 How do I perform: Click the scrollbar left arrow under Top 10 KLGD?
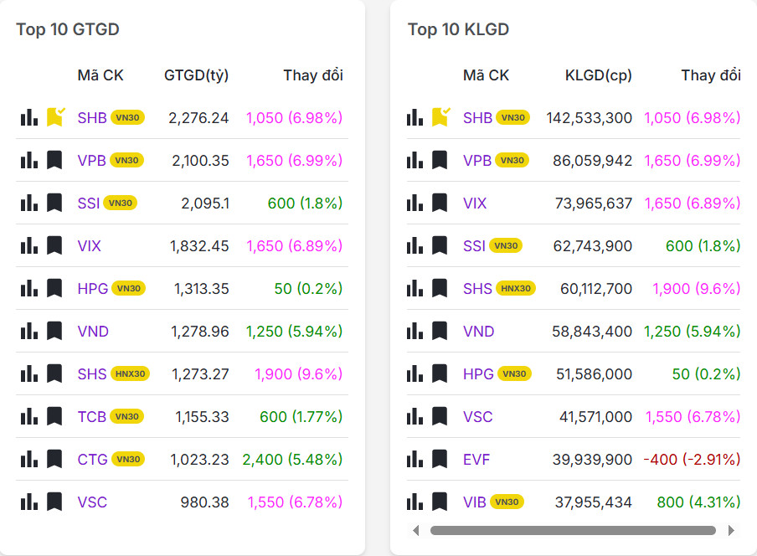click(416, 530)
